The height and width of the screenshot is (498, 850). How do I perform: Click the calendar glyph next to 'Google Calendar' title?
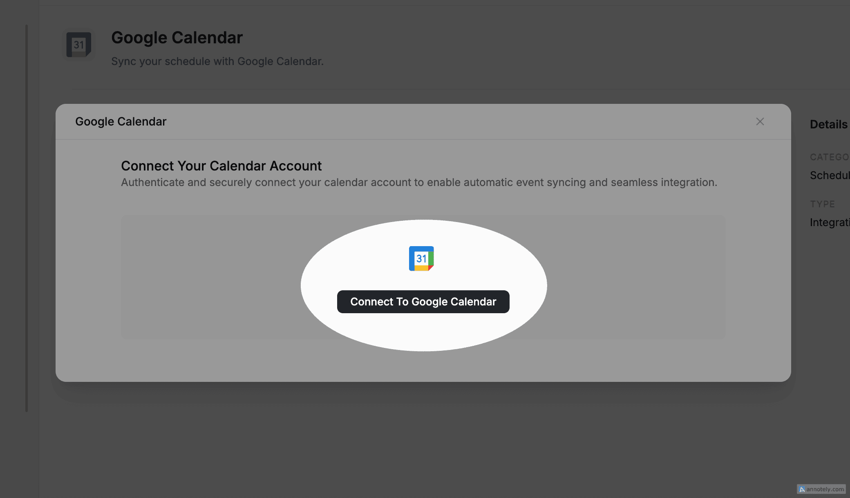coord(78,45)
